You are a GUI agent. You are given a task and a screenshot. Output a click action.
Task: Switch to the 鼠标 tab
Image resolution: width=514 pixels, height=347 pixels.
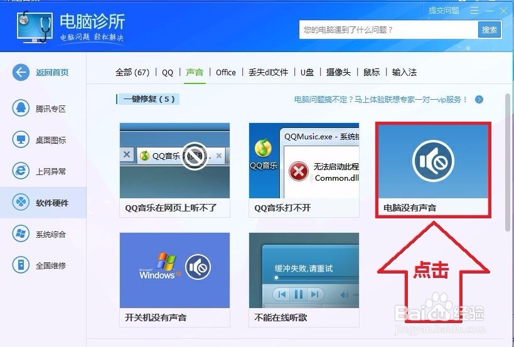point(372,72)
